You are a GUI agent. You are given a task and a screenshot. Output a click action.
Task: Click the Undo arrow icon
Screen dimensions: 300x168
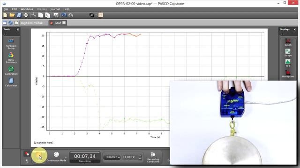(64, 15)
